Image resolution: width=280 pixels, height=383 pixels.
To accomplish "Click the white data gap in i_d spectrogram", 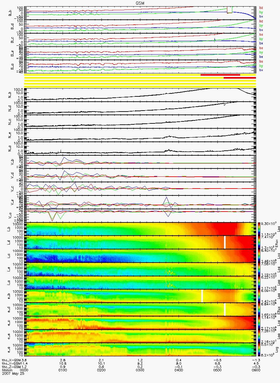I will pyautogui.click(x=225, y=242).
